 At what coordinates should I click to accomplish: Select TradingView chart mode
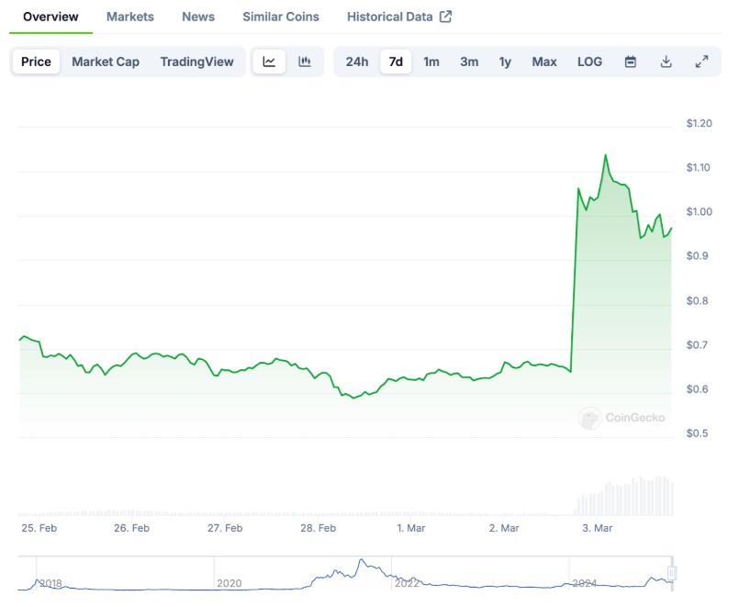coord(196,62)
